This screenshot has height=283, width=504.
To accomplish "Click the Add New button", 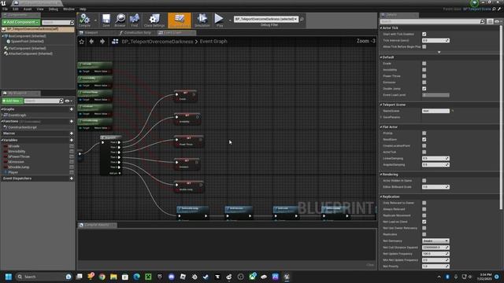I will tap(13, 101).
